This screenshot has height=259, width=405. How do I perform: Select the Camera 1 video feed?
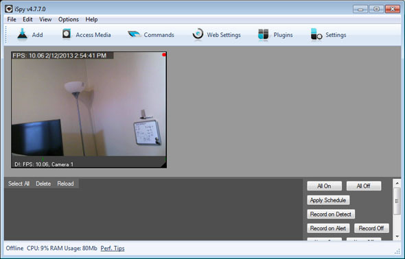tap(89, 110)
